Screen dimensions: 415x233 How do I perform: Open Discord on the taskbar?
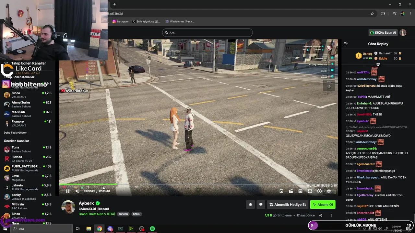[x=110, y=229]
